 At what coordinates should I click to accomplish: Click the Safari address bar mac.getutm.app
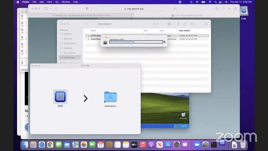pyautogui.click(x=134, y=8)
